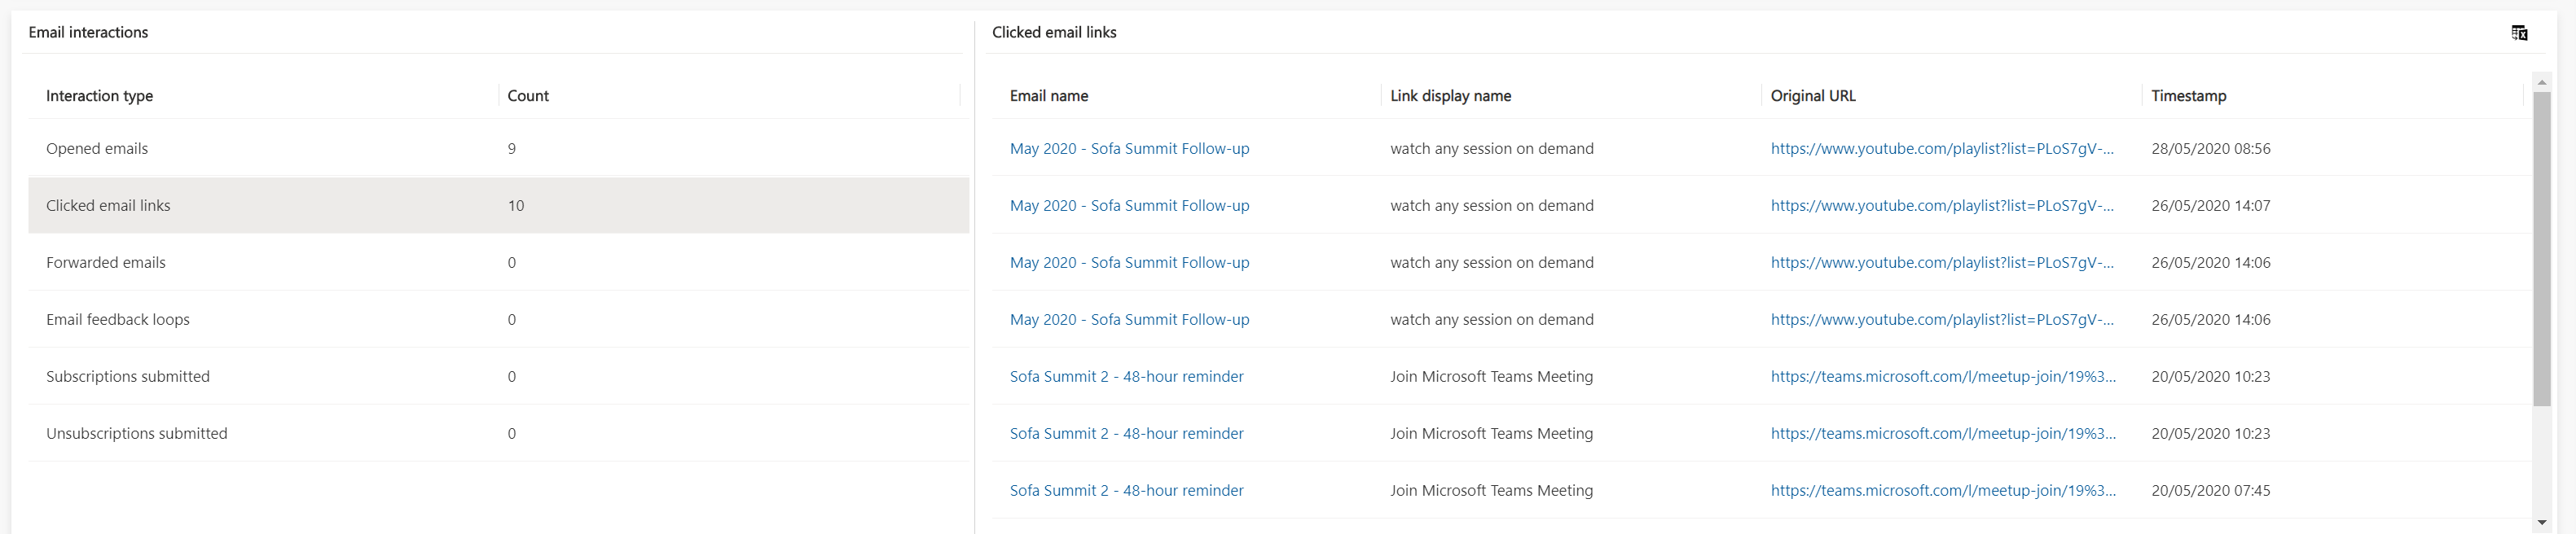Select the Forwarded emails row
This screenshot has width=2576, height=534.
click(x=498, y=262)
